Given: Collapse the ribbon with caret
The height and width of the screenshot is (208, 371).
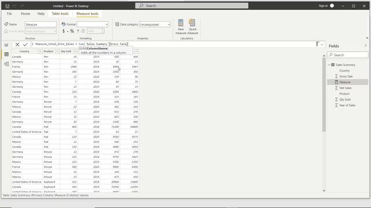Looking at the screenshot, I should point(367,38).
